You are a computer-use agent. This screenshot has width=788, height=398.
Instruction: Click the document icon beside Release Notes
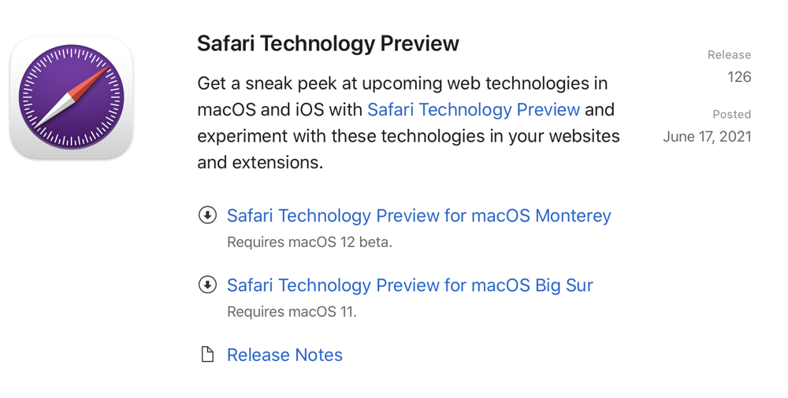207,355
